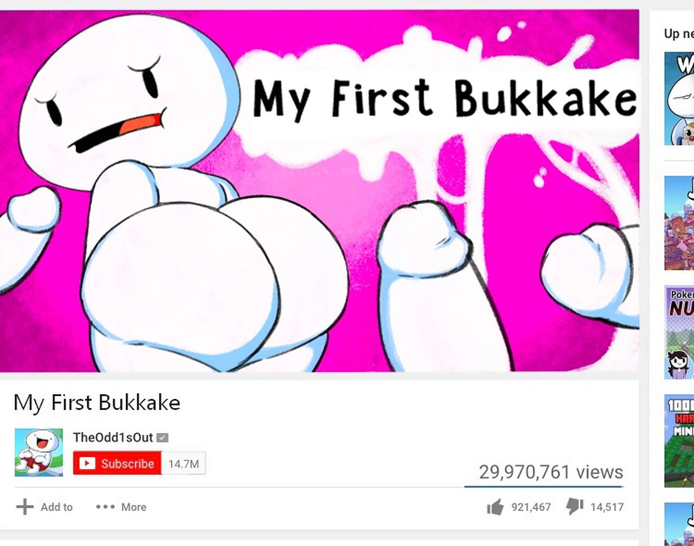Subscribe to the TheOdd1sOut channel
Screen dimensions: 694x546
117,463
